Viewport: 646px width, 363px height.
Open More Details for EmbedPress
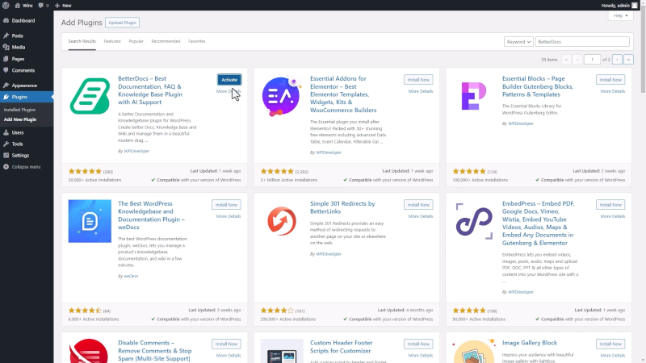pos(613,216)
